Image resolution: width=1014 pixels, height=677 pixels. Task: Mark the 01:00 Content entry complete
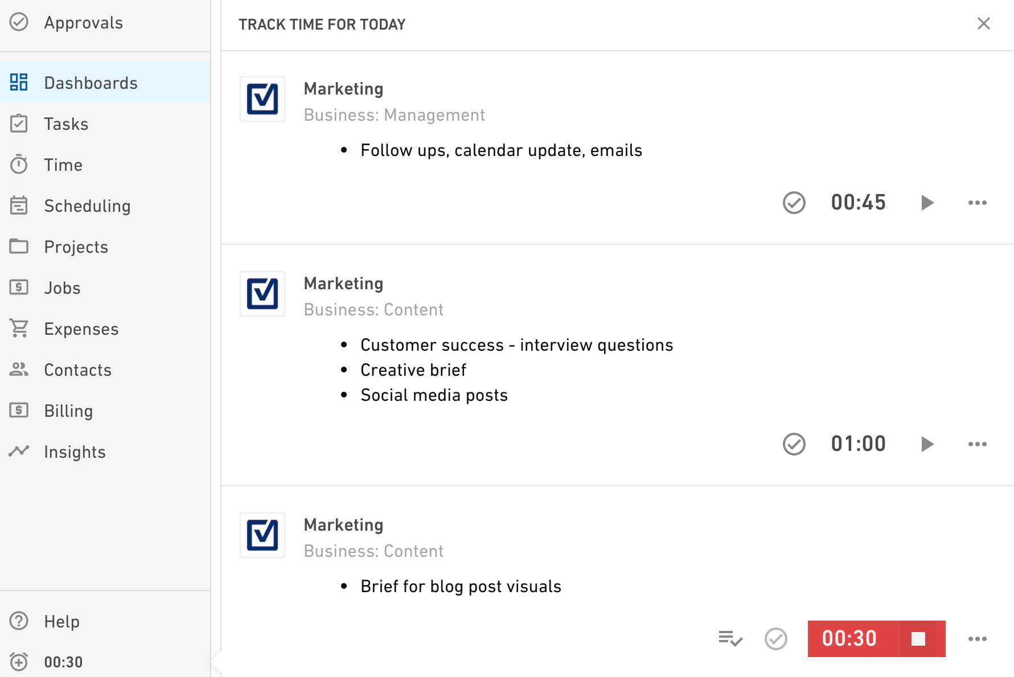794,444
